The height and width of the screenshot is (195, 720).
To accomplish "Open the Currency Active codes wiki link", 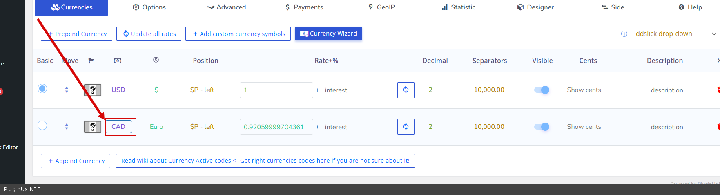I will click(265, 161).
